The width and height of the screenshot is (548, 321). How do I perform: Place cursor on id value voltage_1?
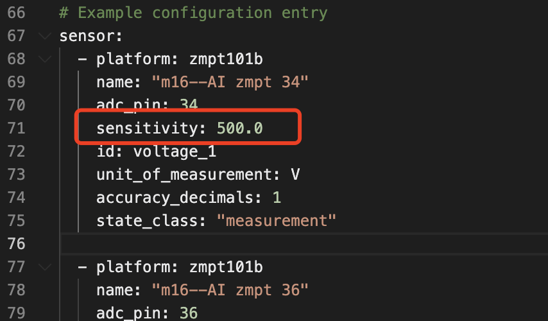[x=175, y=152]
